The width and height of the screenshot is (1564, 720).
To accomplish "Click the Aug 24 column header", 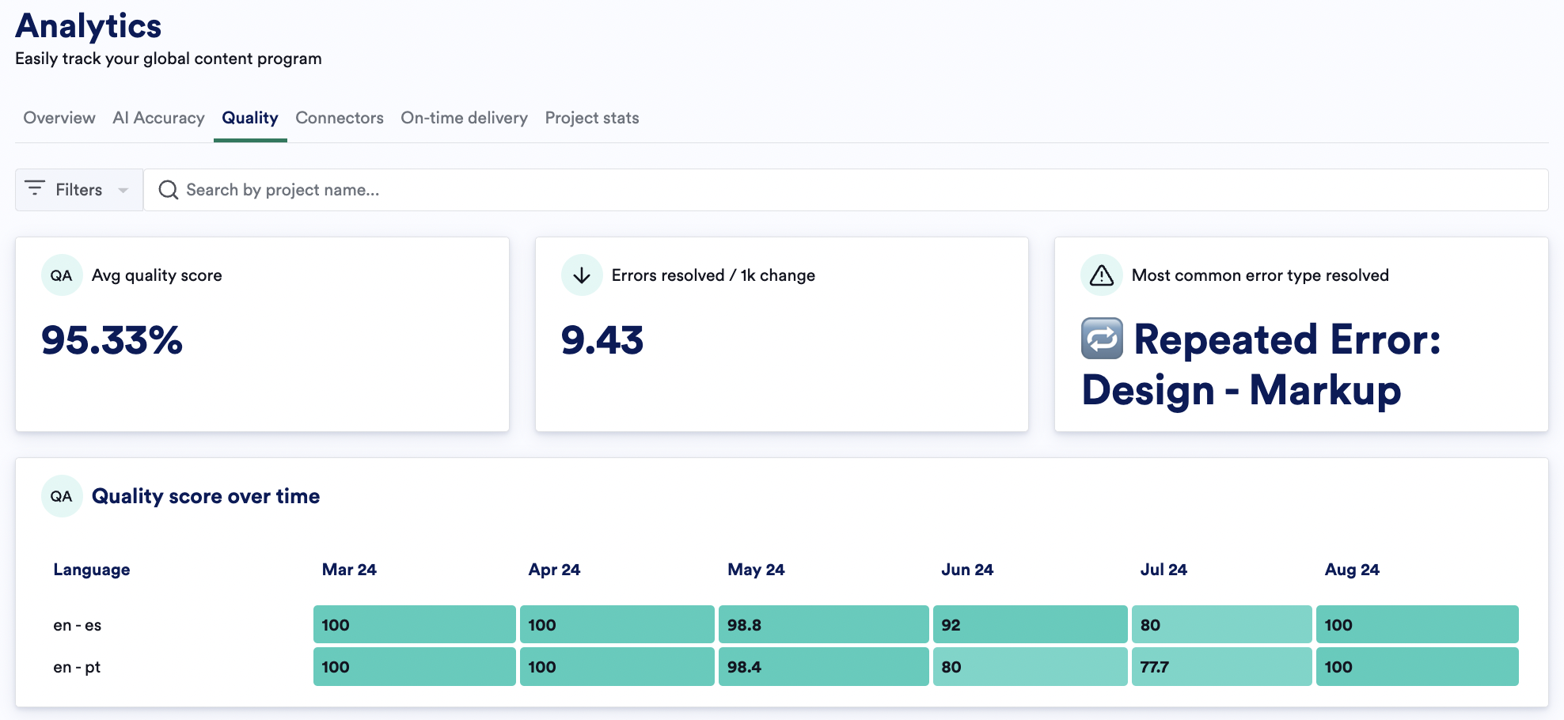I will point(1352,570).
